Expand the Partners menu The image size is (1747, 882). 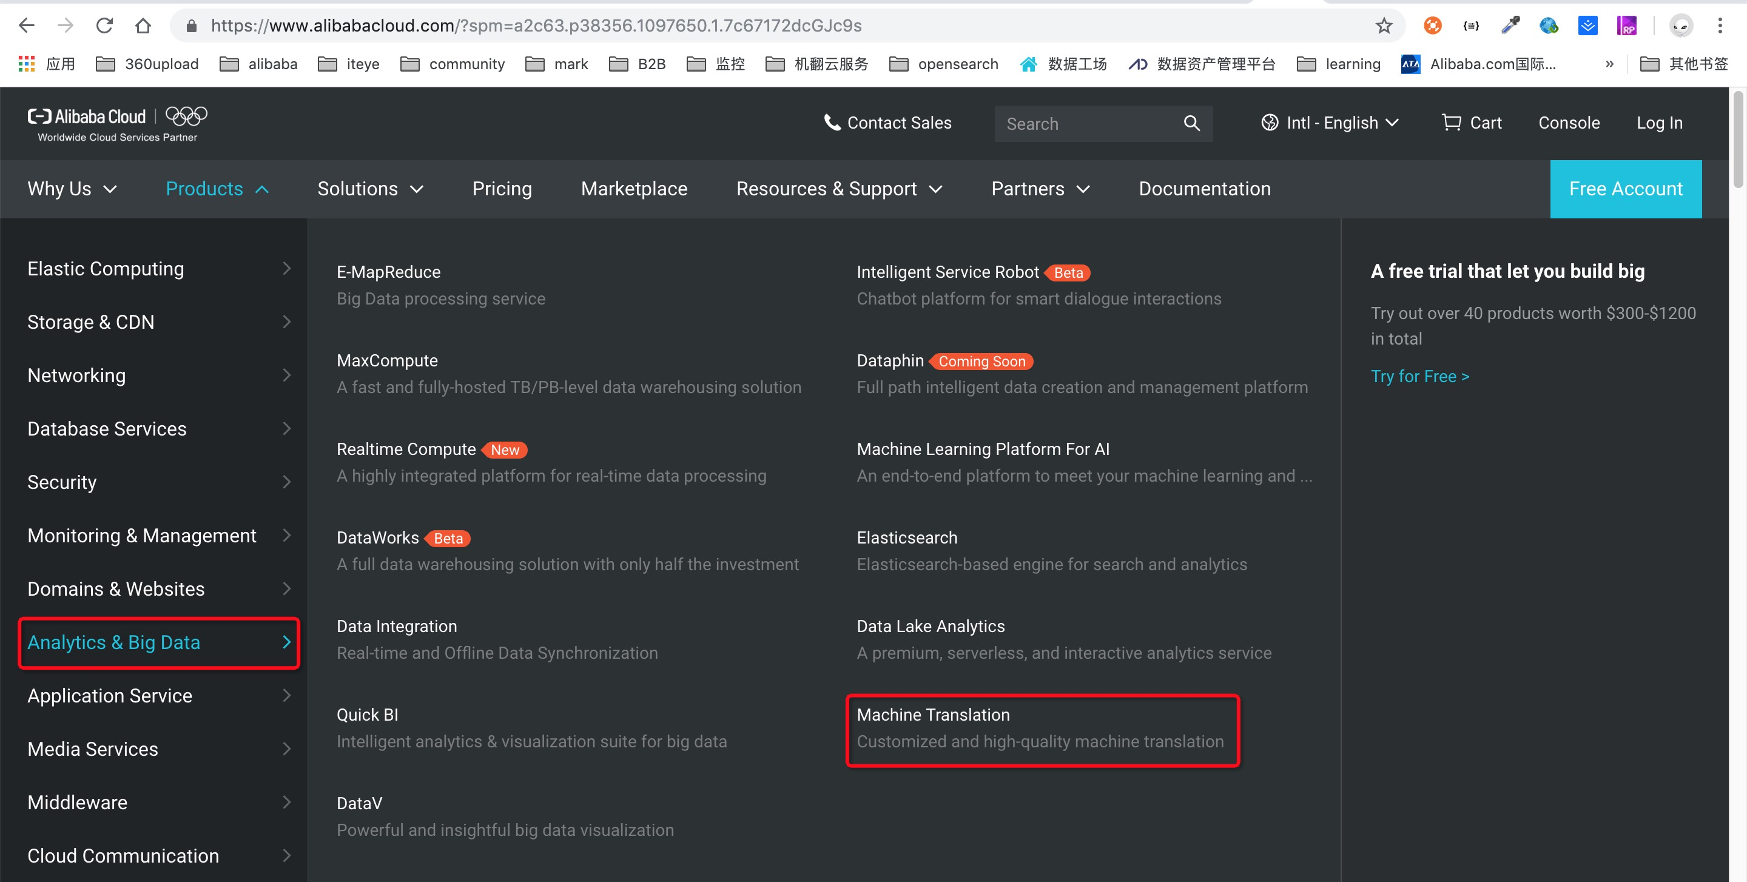[1040, 189]
